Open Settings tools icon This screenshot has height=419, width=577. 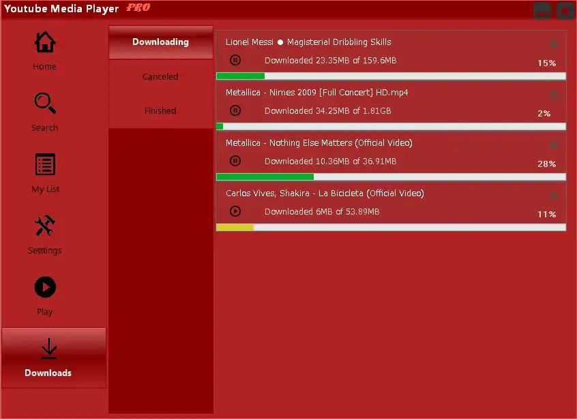click(45, 226)
